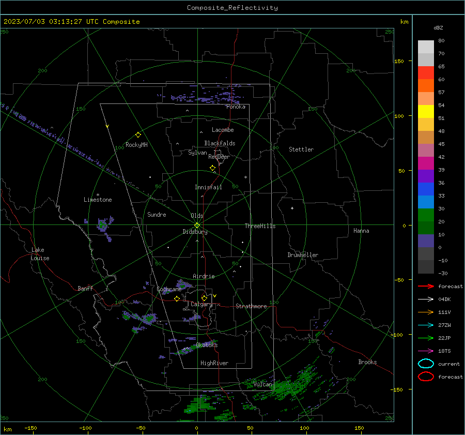Click the white 04DK arrow in legend
The height and width of the screenshot is (435, 465).
click(426, 299)
